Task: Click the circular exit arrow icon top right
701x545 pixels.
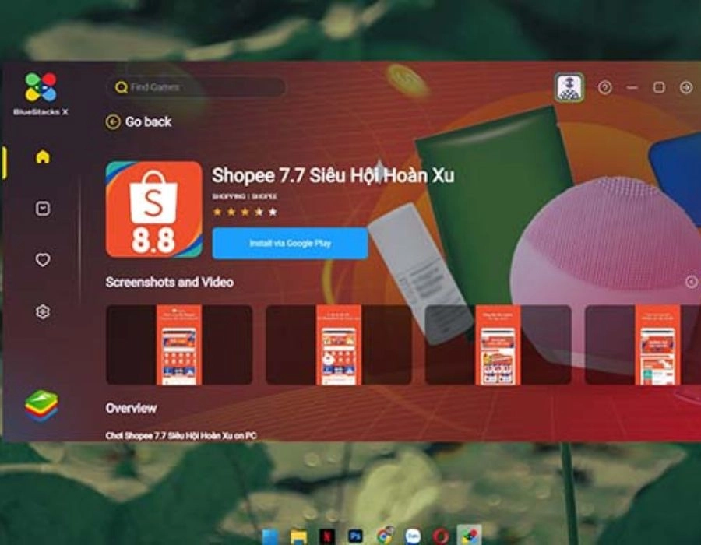Action: point(686,87)
